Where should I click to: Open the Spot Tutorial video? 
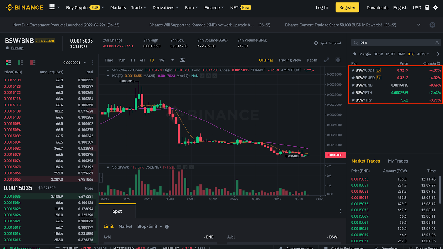tap(328, 43)
